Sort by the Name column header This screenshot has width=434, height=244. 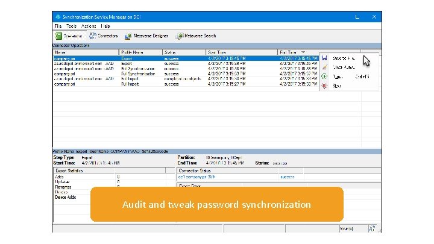coord(86,52)
